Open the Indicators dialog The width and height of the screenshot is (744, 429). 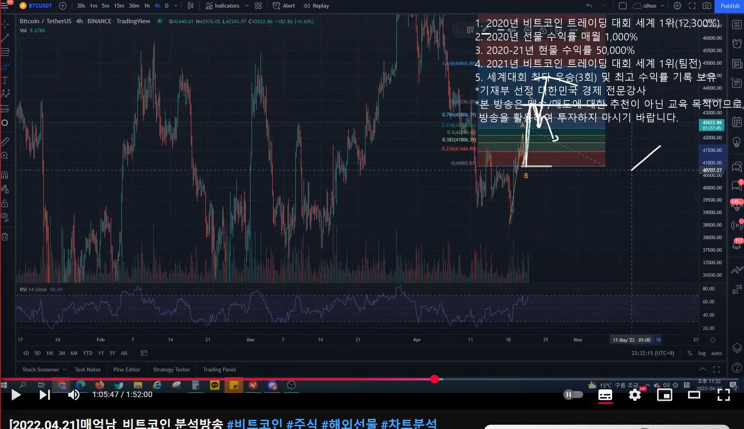[x=223, y=6]
